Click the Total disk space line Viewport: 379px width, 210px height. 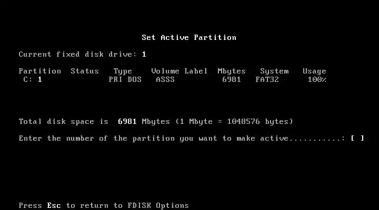[156, 121]
